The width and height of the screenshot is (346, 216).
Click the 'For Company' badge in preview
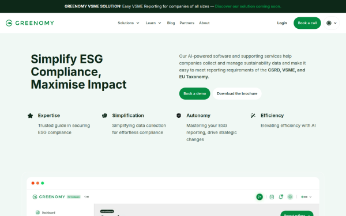coord(74,197)
